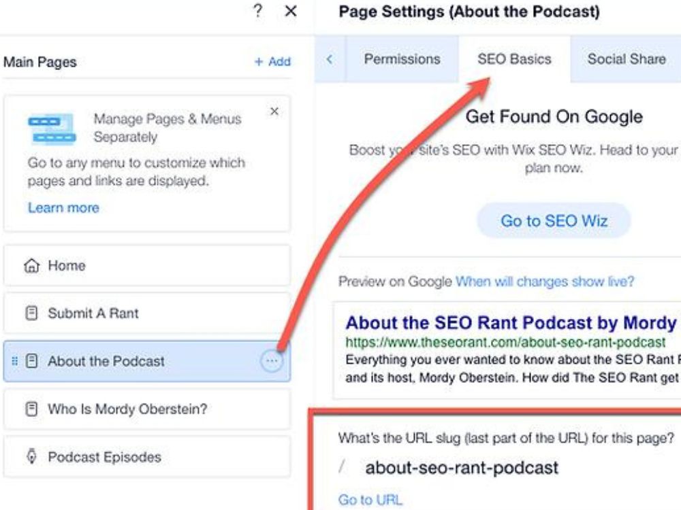Click the Main Pages heading
Image resolution: width=681 pixels, height=510 pixels.
pos(40,62)
